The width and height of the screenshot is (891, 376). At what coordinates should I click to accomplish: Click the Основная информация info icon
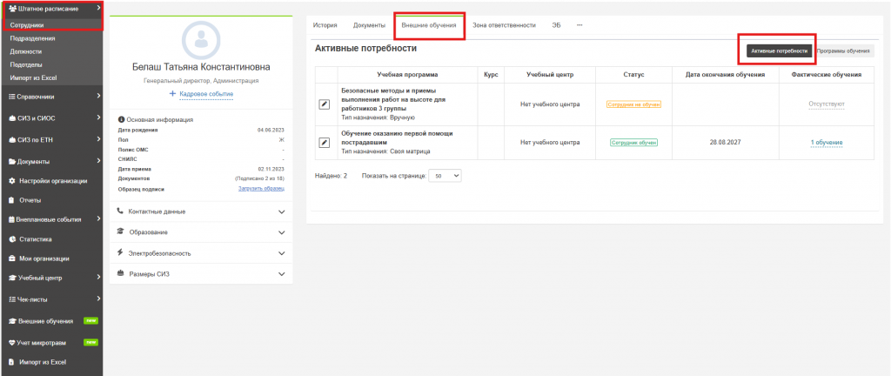[x=120, y=120]
